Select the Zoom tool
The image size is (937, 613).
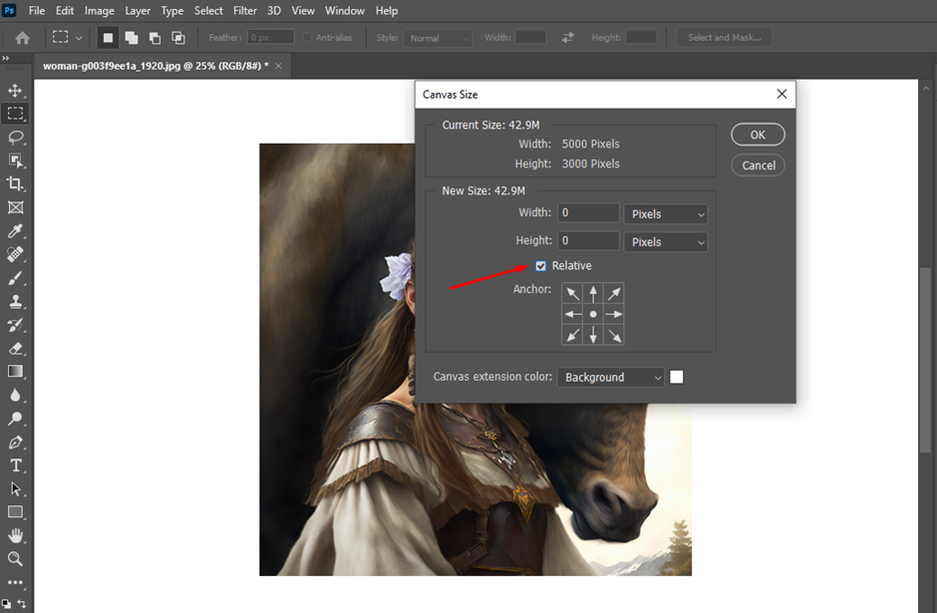15,558
